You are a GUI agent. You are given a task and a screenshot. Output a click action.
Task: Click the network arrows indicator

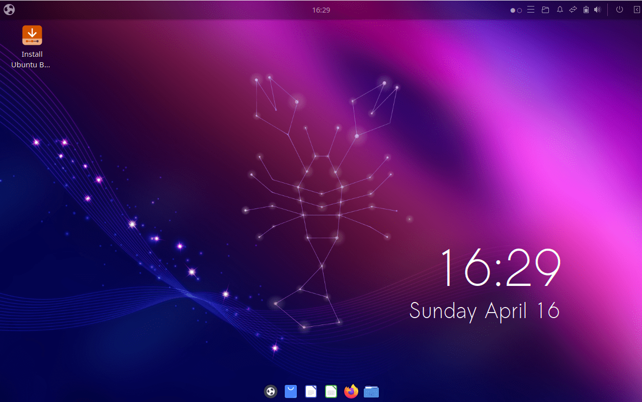pyautogui.click(x=573, y=10)
